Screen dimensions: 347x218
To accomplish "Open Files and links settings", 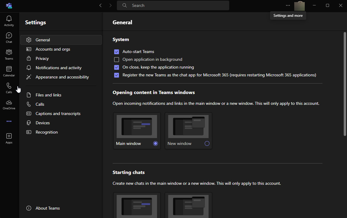I will point(61,95).
